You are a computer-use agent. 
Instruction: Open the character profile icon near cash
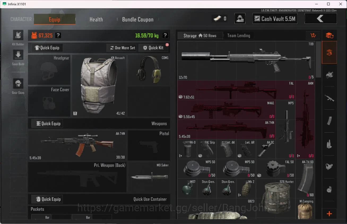tap(240, 19)
